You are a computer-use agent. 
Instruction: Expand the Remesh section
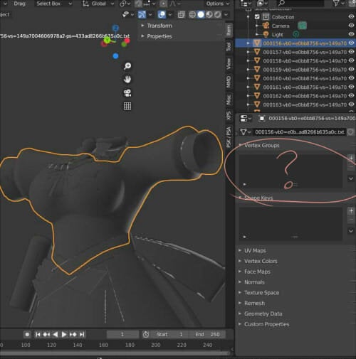click(254, 303)
